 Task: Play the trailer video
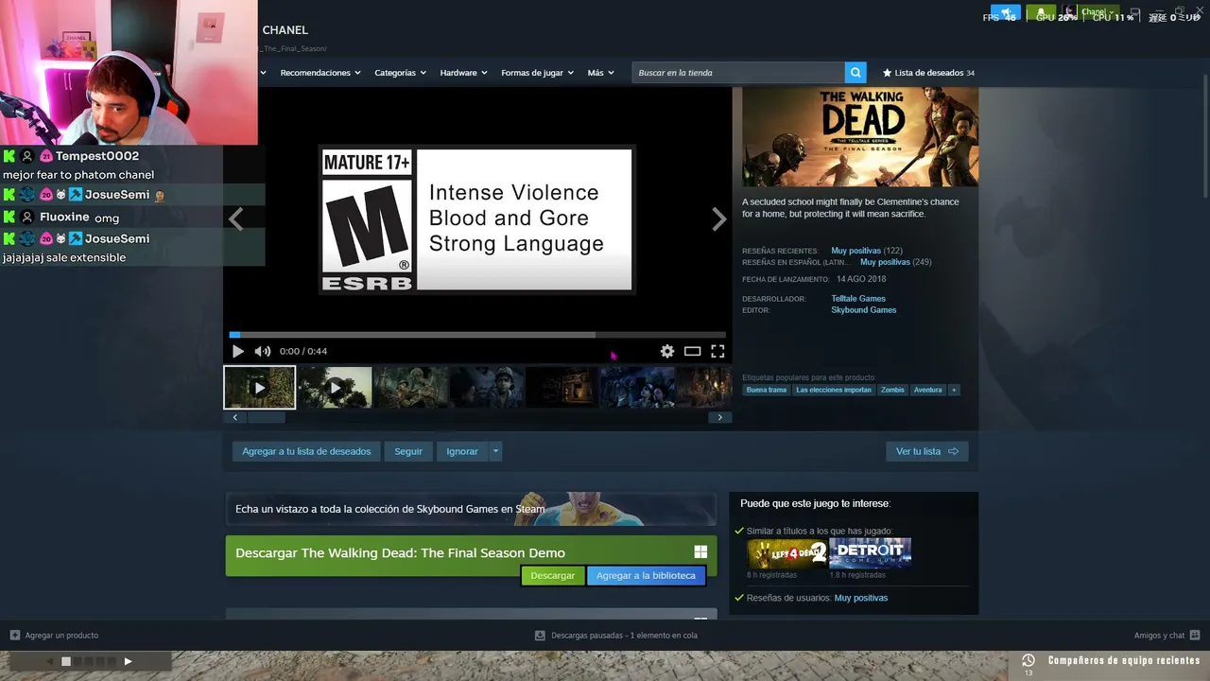[x=238, y=351]
